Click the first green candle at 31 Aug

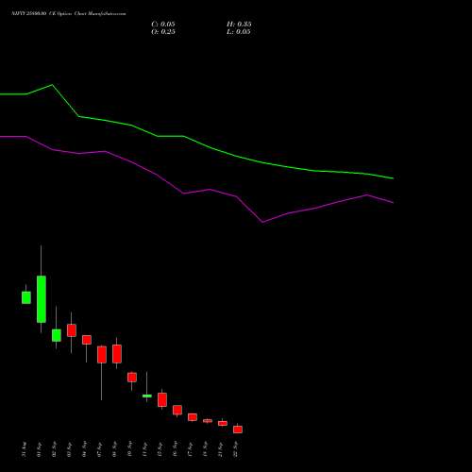coord(26,297)
